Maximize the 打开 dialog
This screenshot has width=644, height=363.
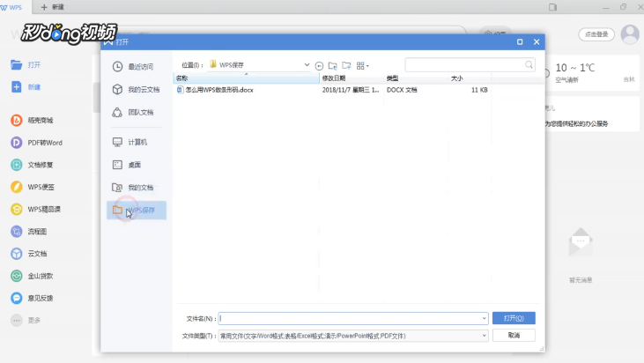point(520,42)
